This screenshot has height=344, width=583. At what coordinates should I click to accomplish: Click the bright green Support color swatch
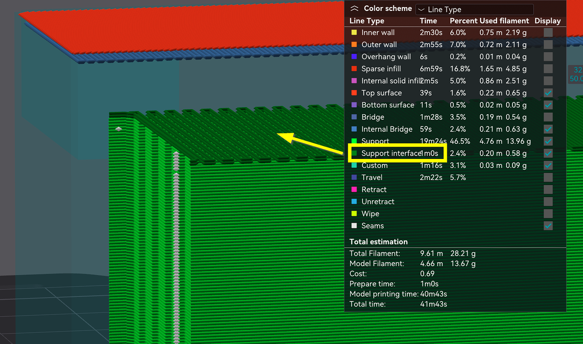point(354,141)
